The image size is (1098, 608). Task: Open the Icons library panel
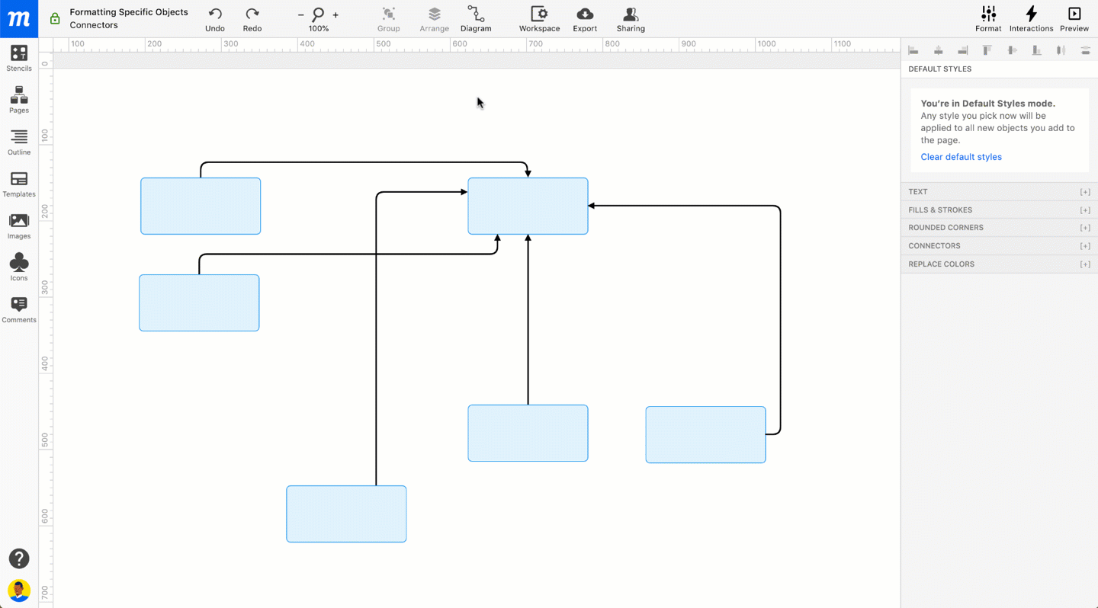19,267
